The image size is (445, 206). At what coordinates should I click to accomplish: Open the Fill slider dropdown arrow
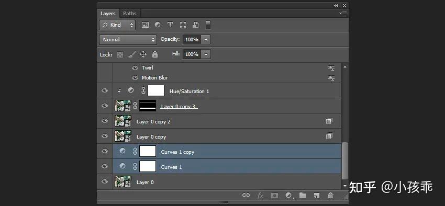coord(206,54)
